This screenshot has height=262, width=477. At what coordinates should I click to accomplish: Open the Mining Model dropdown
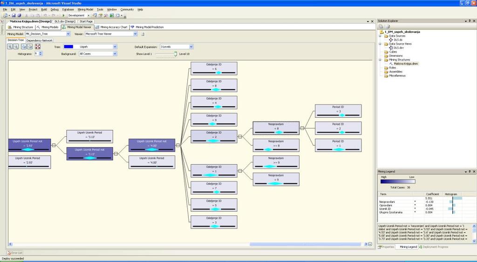pyautogui.click(x=68, y=34)
